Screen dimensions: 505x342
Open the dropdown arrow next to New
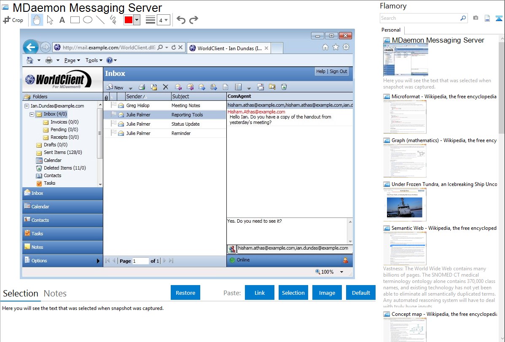click(x=130, y=88)
